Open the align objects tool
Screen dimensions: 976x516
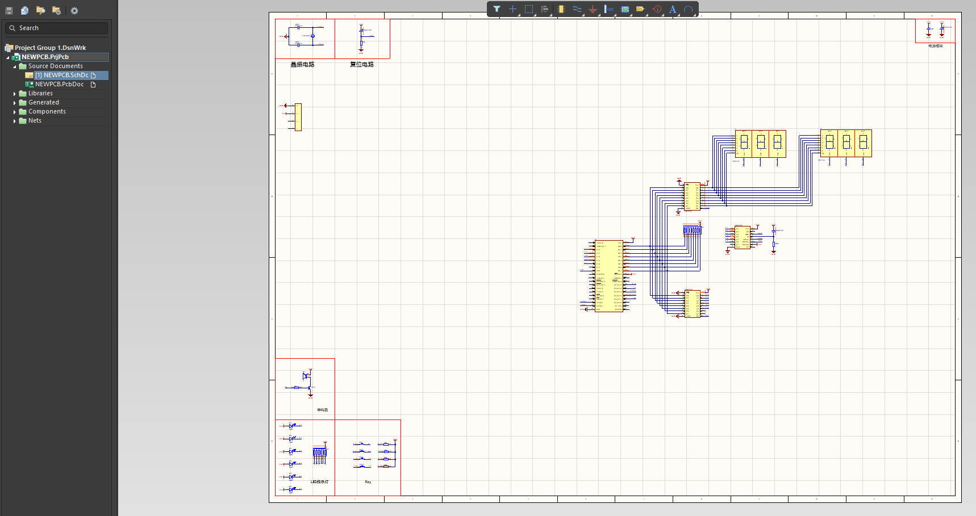(x=545, y=9)
